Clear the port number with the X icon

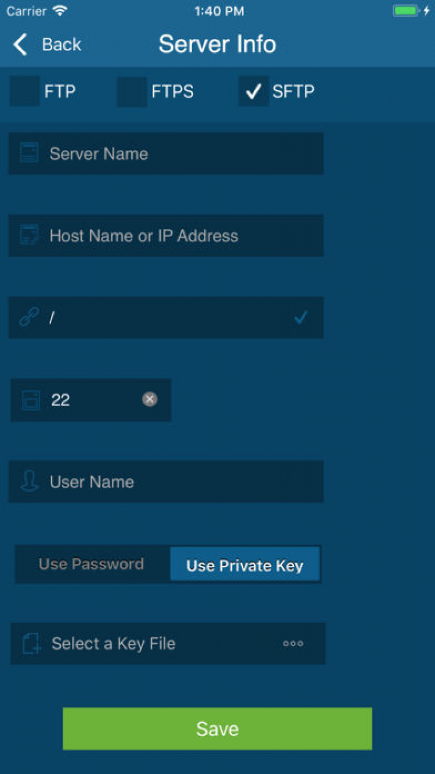pyautogui.click(x=150, y=400)
